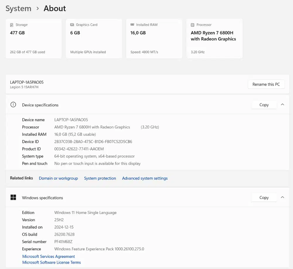Click the Processor chip icon
This screenshot has width=293, height=269.
click(193, 25)
